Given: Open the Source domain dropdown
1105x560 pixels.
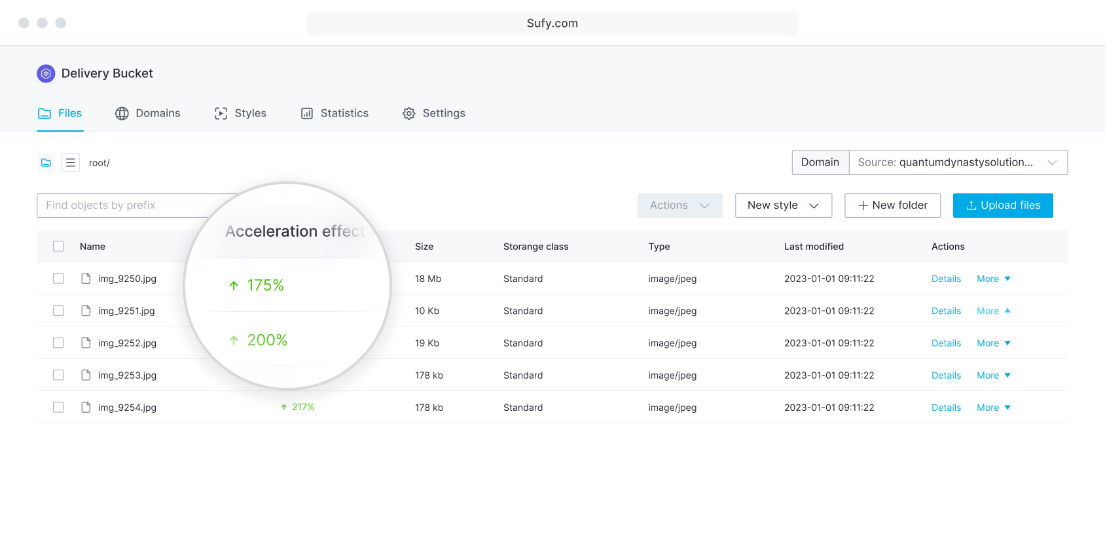Looking at the screenshot, I should click(x=958, y=162).
